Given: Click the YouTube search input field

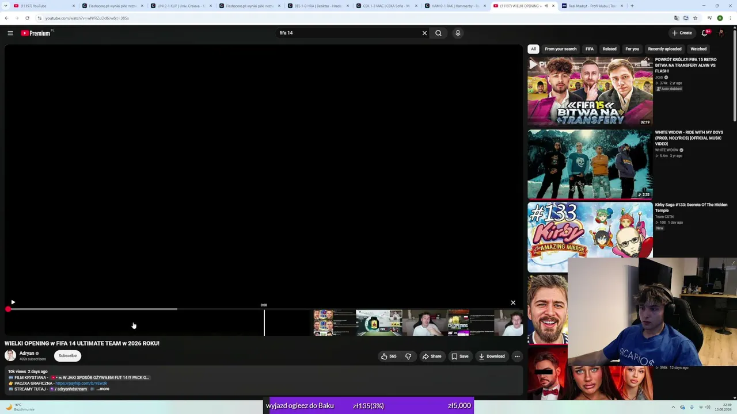Looking at the screenshot, I should pos(348,33).
